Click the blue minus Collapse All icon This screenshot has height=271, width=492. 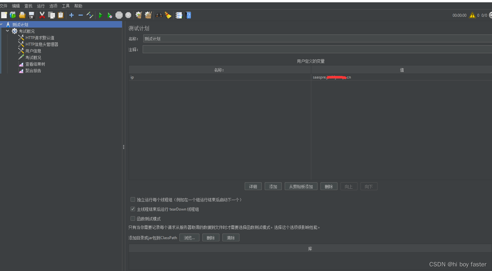81,15
